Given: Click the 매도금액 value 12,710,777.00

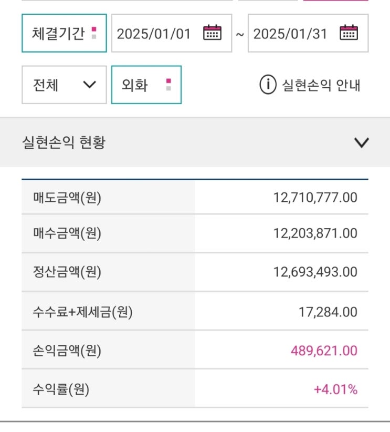Looking at the screenshot, I should (315, 198).
